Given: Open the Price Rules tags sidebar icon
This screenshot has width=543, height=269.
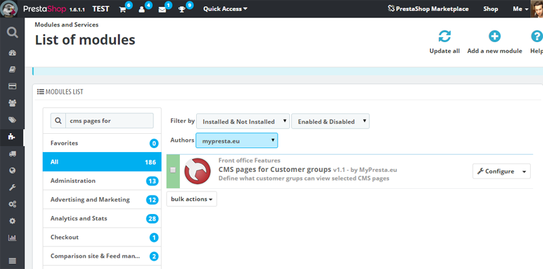Looking at the screenshot, I should tap(12, 120).
